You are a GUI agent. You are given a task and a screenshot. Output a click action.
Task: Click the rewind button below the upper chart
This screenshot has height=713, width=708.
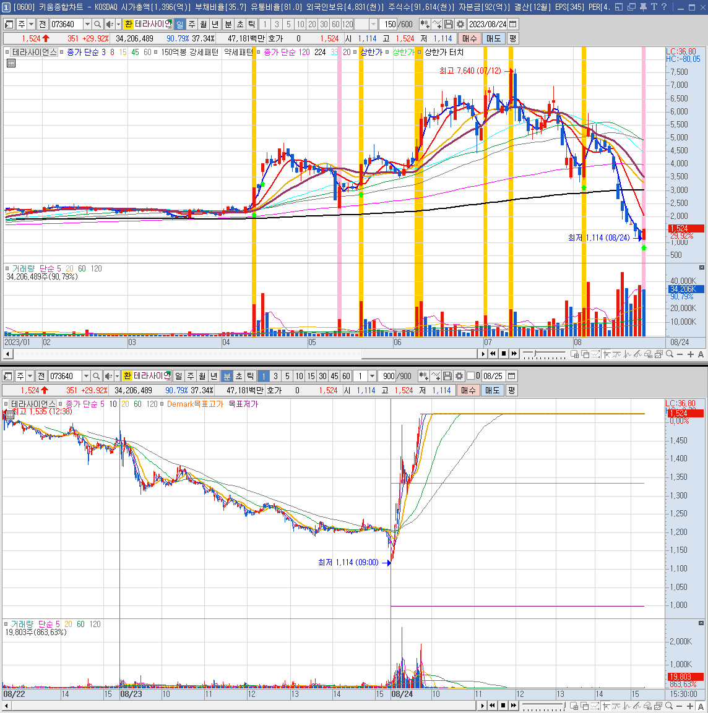click(x=493, y=354)
